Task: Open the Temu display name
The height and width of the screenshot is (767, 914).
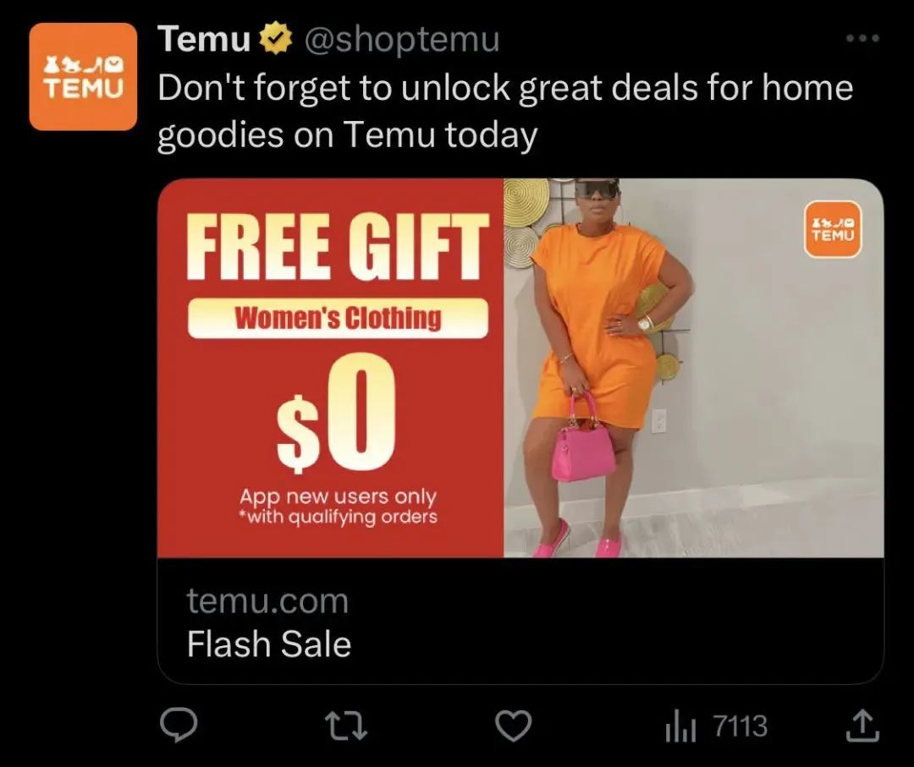Action: tap(204, 39)
